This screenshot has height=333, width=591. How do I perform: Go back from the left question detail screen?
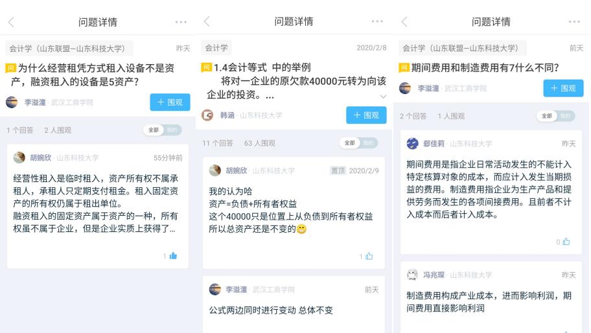click(11, 22)
